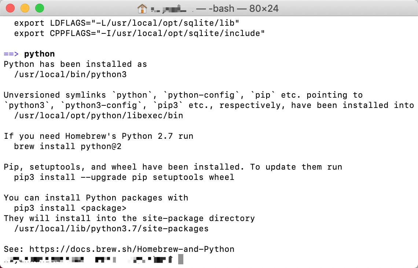Click the bold python heading
Image resolution: width=418 pixels, height=268 pixels.
(40, 54)
